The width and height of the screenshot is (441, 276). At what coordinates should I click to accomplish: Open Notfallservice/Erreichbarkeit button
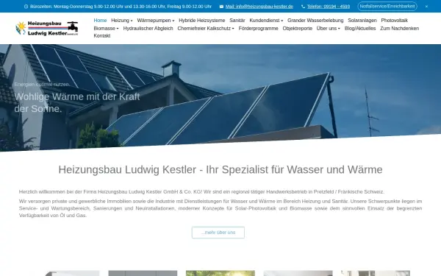387,6
